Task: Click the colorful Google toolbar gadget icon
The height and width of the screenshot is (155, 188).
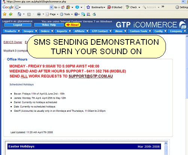Action: click(x=68, y=7)
